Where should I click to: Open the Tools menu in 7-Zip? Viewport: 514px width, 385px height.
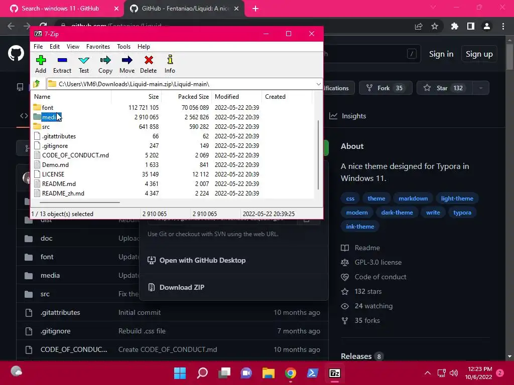click(123, 47)
